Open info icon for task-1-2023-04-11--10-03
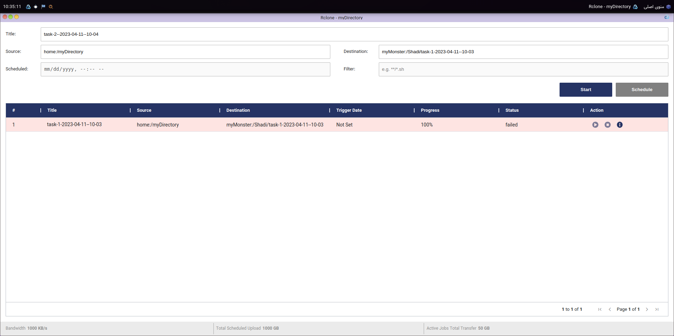This screenshot has height=336, width=674. [620, 125]
